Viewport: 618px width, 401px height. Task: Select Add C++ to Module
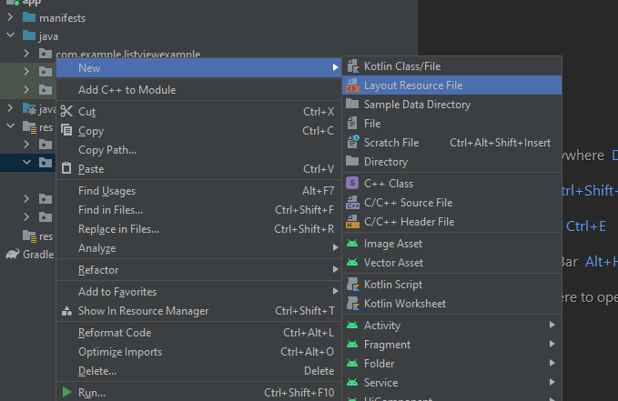click(198, 90)
